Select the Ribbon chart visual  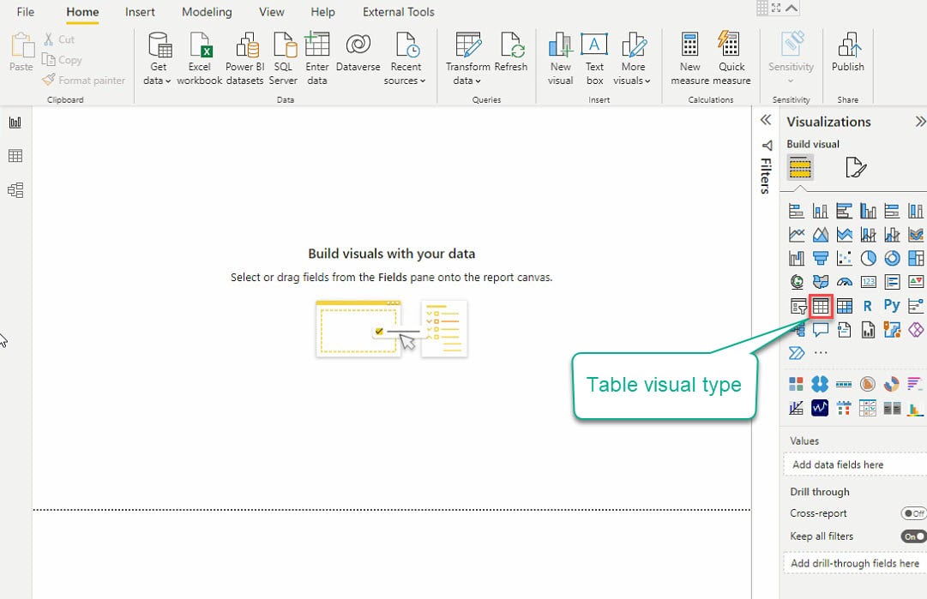pyautogui.click(x=915, y=235)
